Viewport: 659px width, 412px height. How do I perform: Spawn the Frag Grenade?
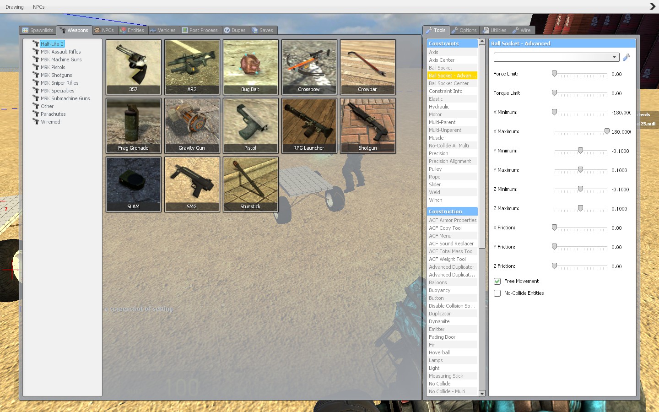coord(133,125)
